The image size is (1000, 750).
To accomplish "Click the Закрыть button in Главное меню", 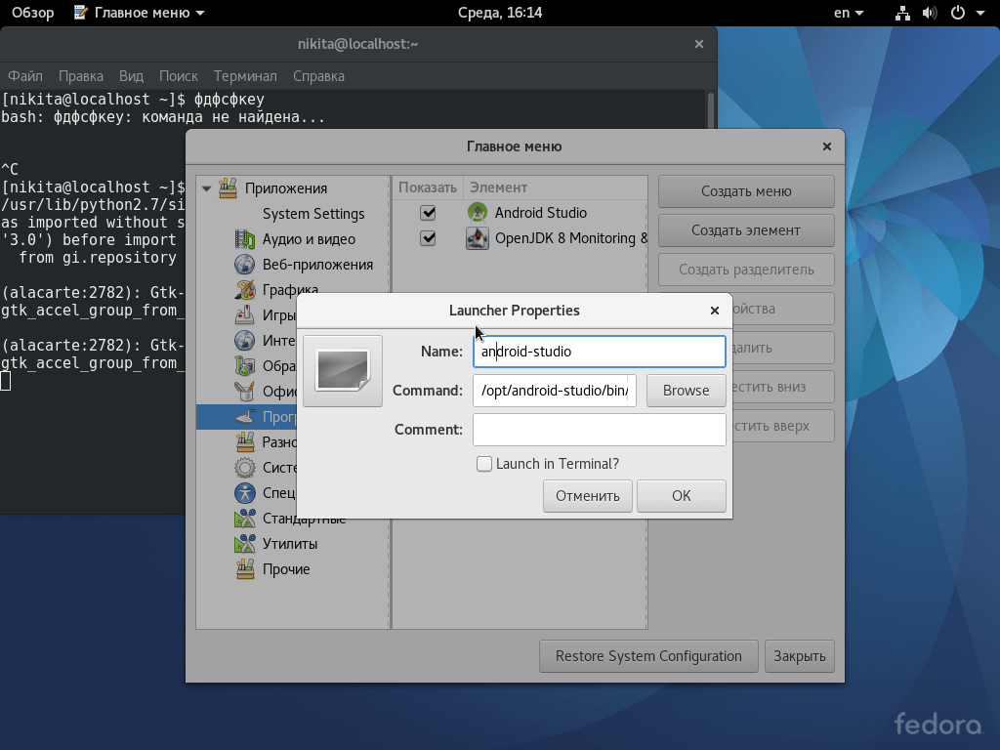I will [x=800, y=656].
